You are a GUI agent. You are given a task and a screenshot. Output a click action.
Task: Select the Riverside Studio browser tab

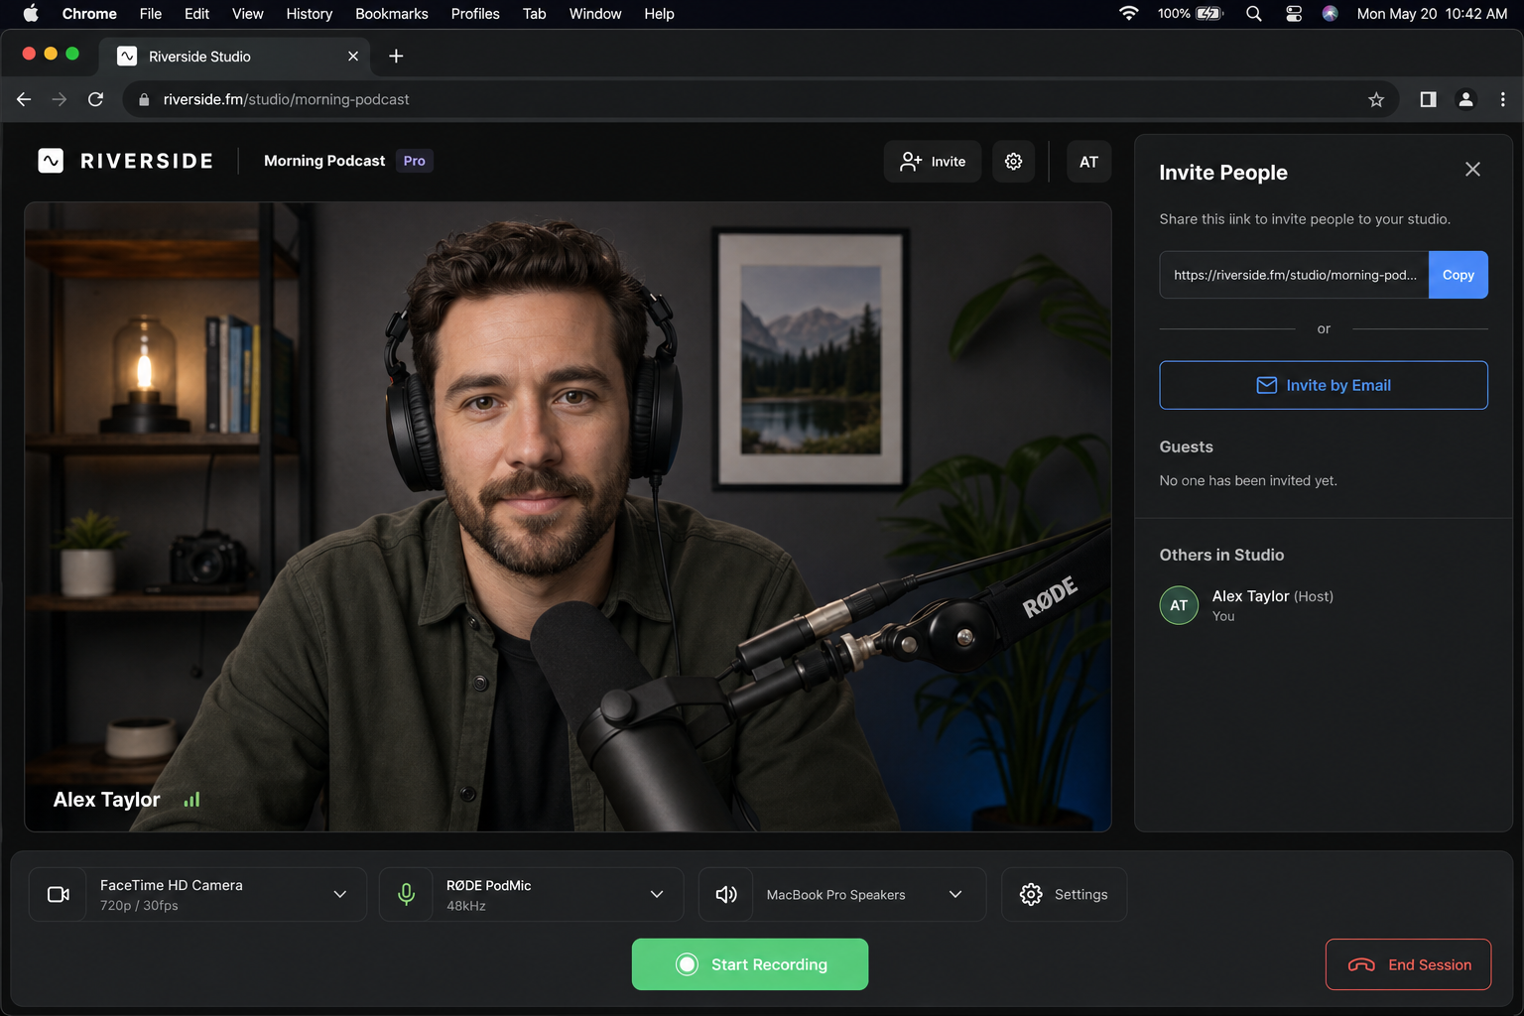pyautogui.click(x=234, y=57)
